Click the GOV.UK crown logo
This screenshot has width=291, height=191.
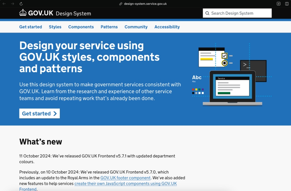(x=23, y=13)
